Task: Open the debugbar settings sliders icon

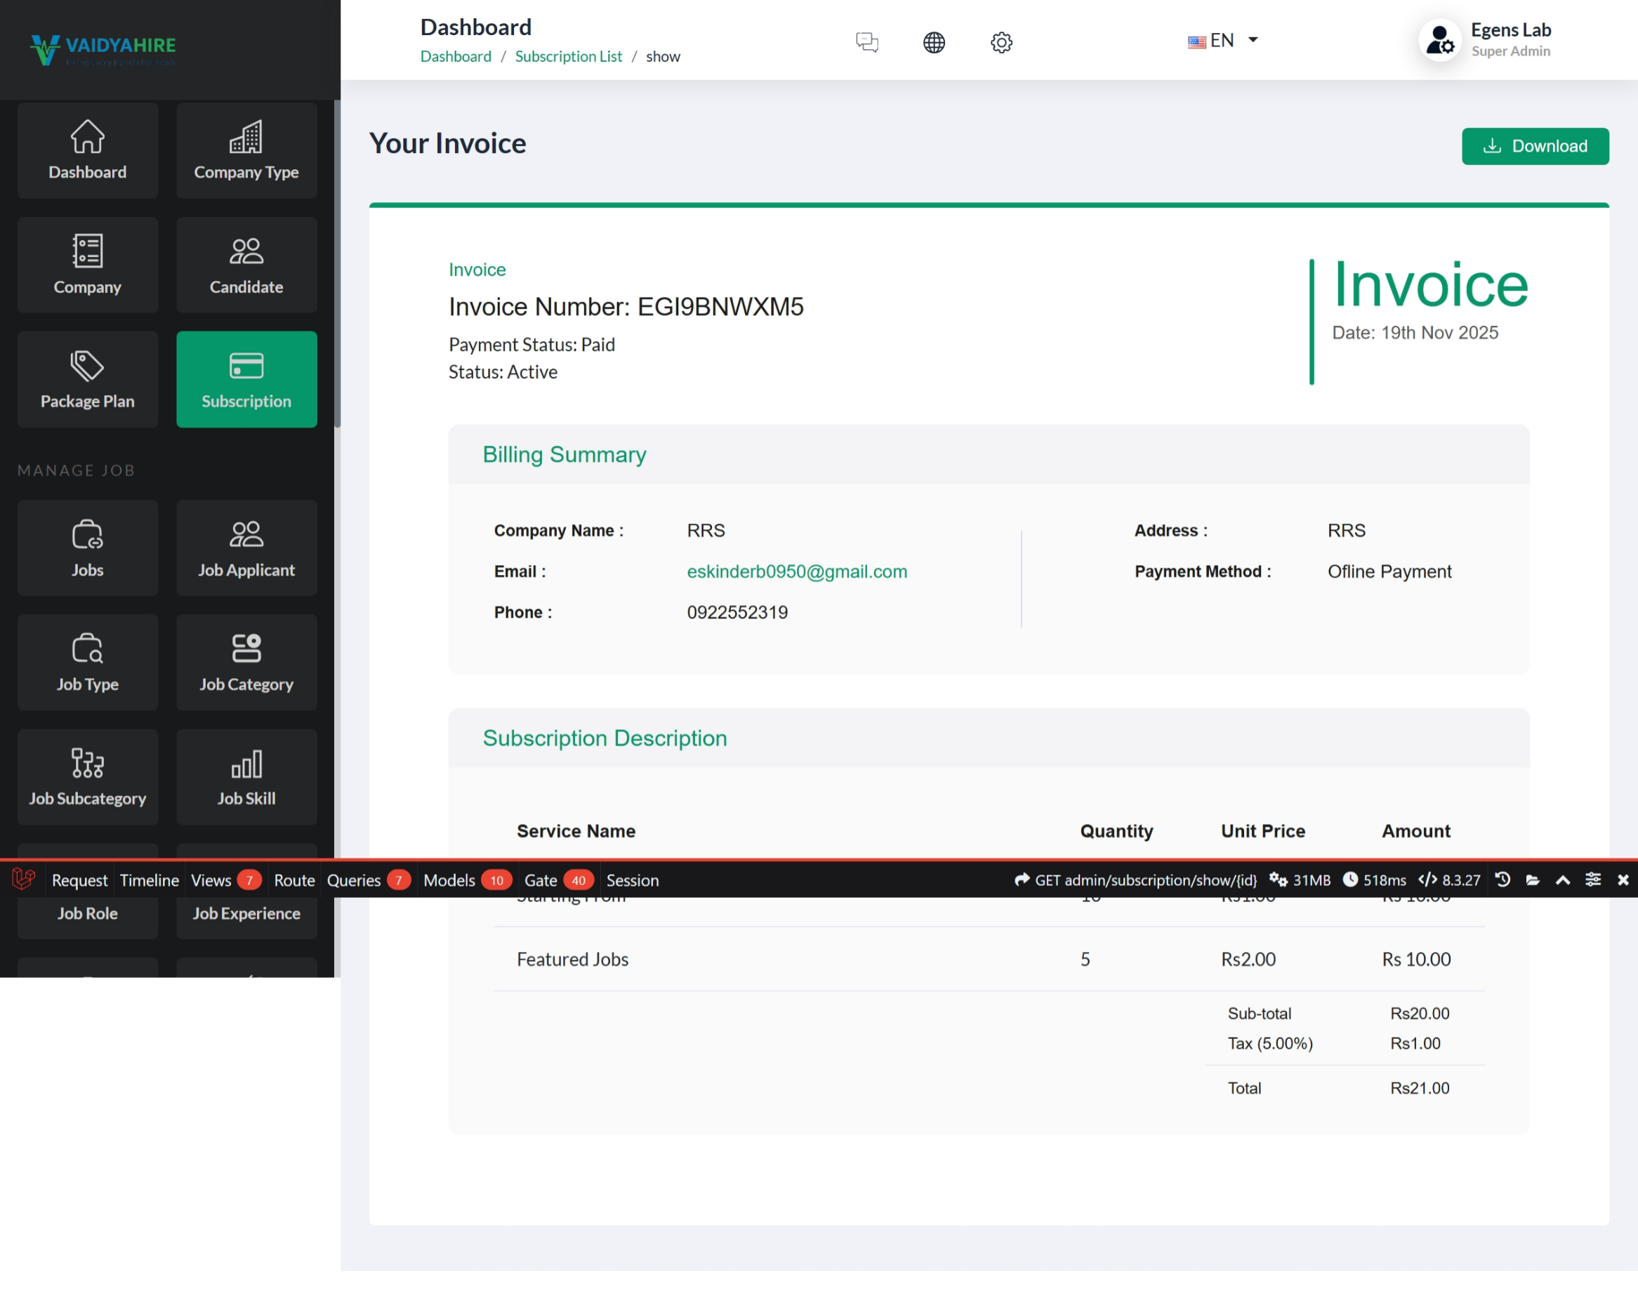Action: [x=1593, y=880]
